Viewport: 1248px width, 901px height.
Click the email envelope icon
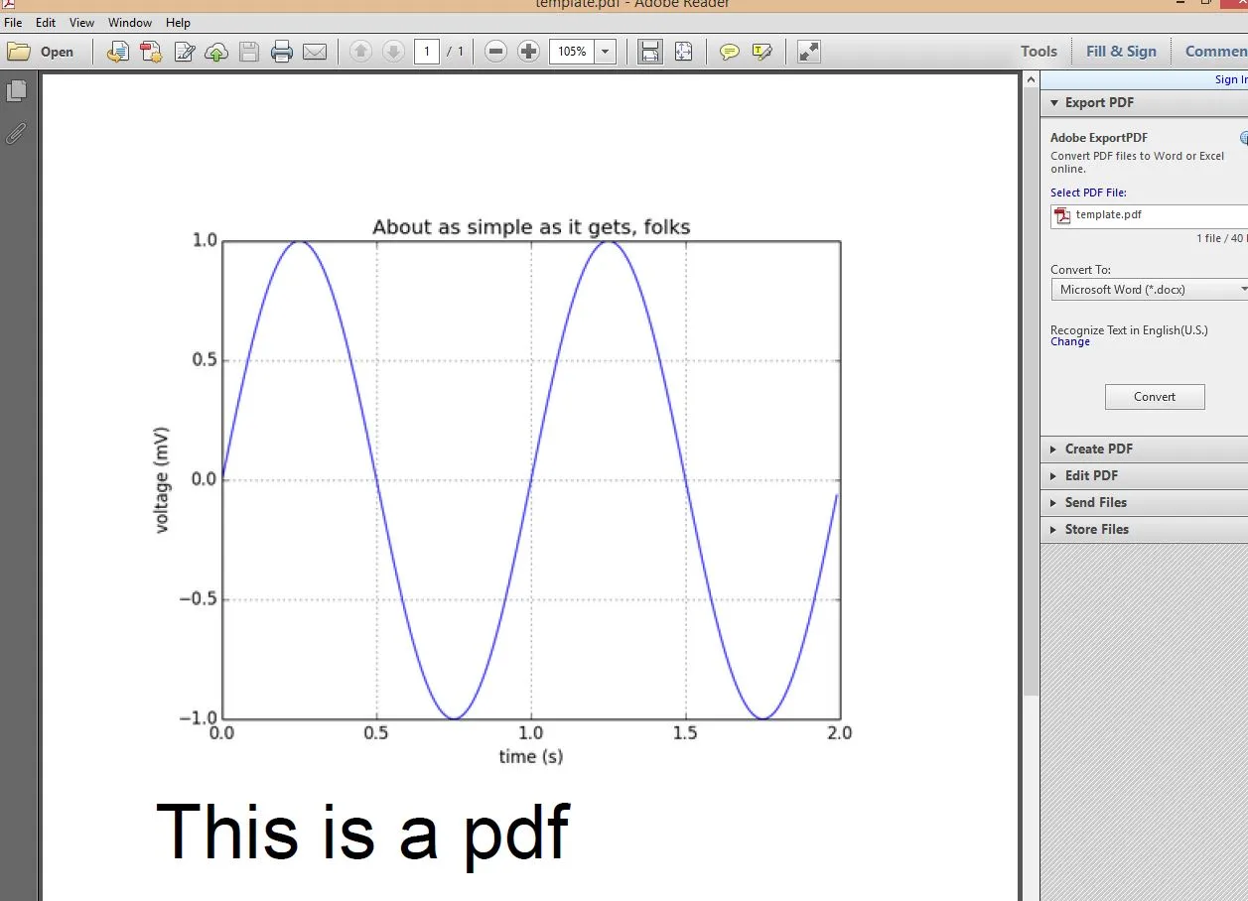click(x=315, y=52)
